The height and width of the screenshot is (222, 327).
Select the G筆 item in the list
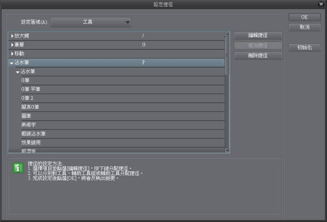pos(123,80)
